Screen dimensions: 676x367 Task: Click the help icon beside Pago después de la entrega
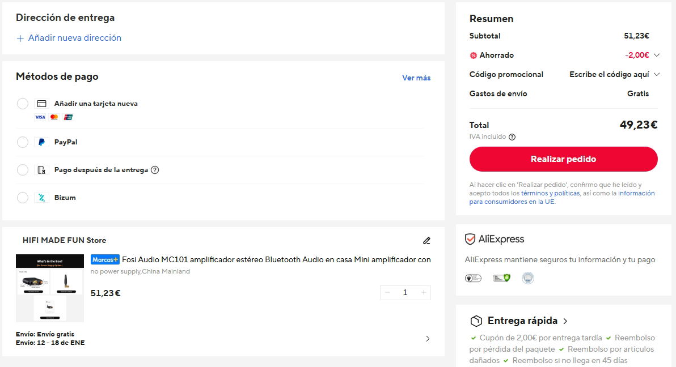[155, 170]
